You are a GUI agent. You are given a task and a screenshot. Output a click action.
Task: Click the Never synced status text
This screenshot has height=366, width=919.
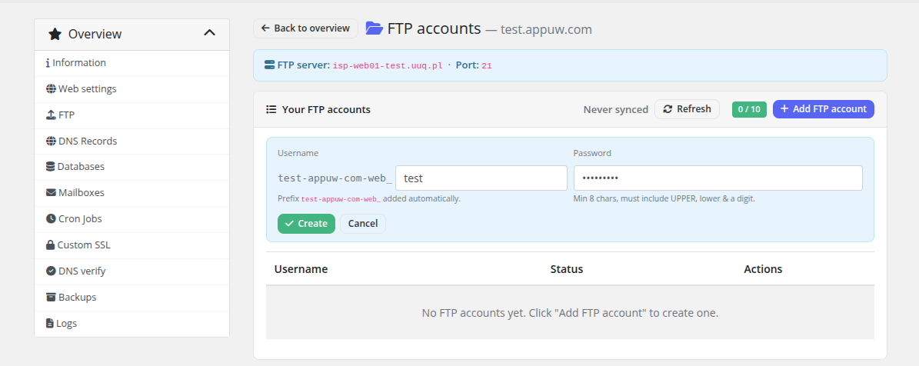pos(616,109)
